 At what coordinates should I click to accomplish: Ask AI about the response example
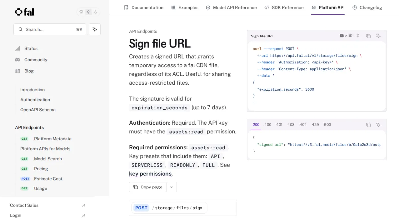(x=378, y=125)
